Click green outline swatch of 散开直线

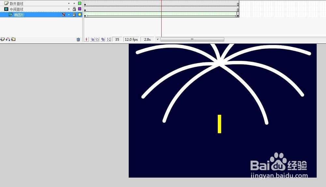pos(80,3)
